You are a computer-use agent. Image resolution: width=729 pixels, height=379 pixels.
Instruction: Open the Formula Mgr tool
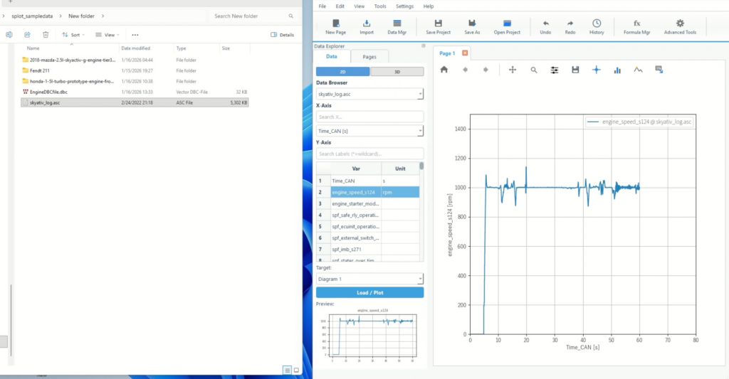click(636, 27)
